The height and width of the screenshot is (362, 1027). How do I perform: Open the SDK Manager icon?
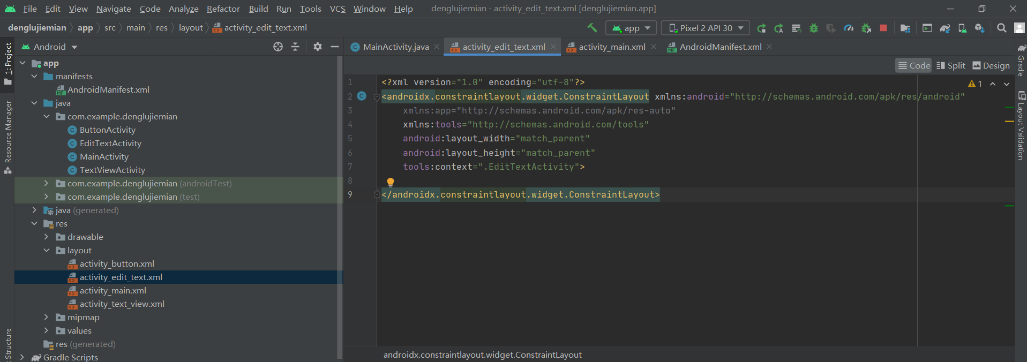click(979, 28)
